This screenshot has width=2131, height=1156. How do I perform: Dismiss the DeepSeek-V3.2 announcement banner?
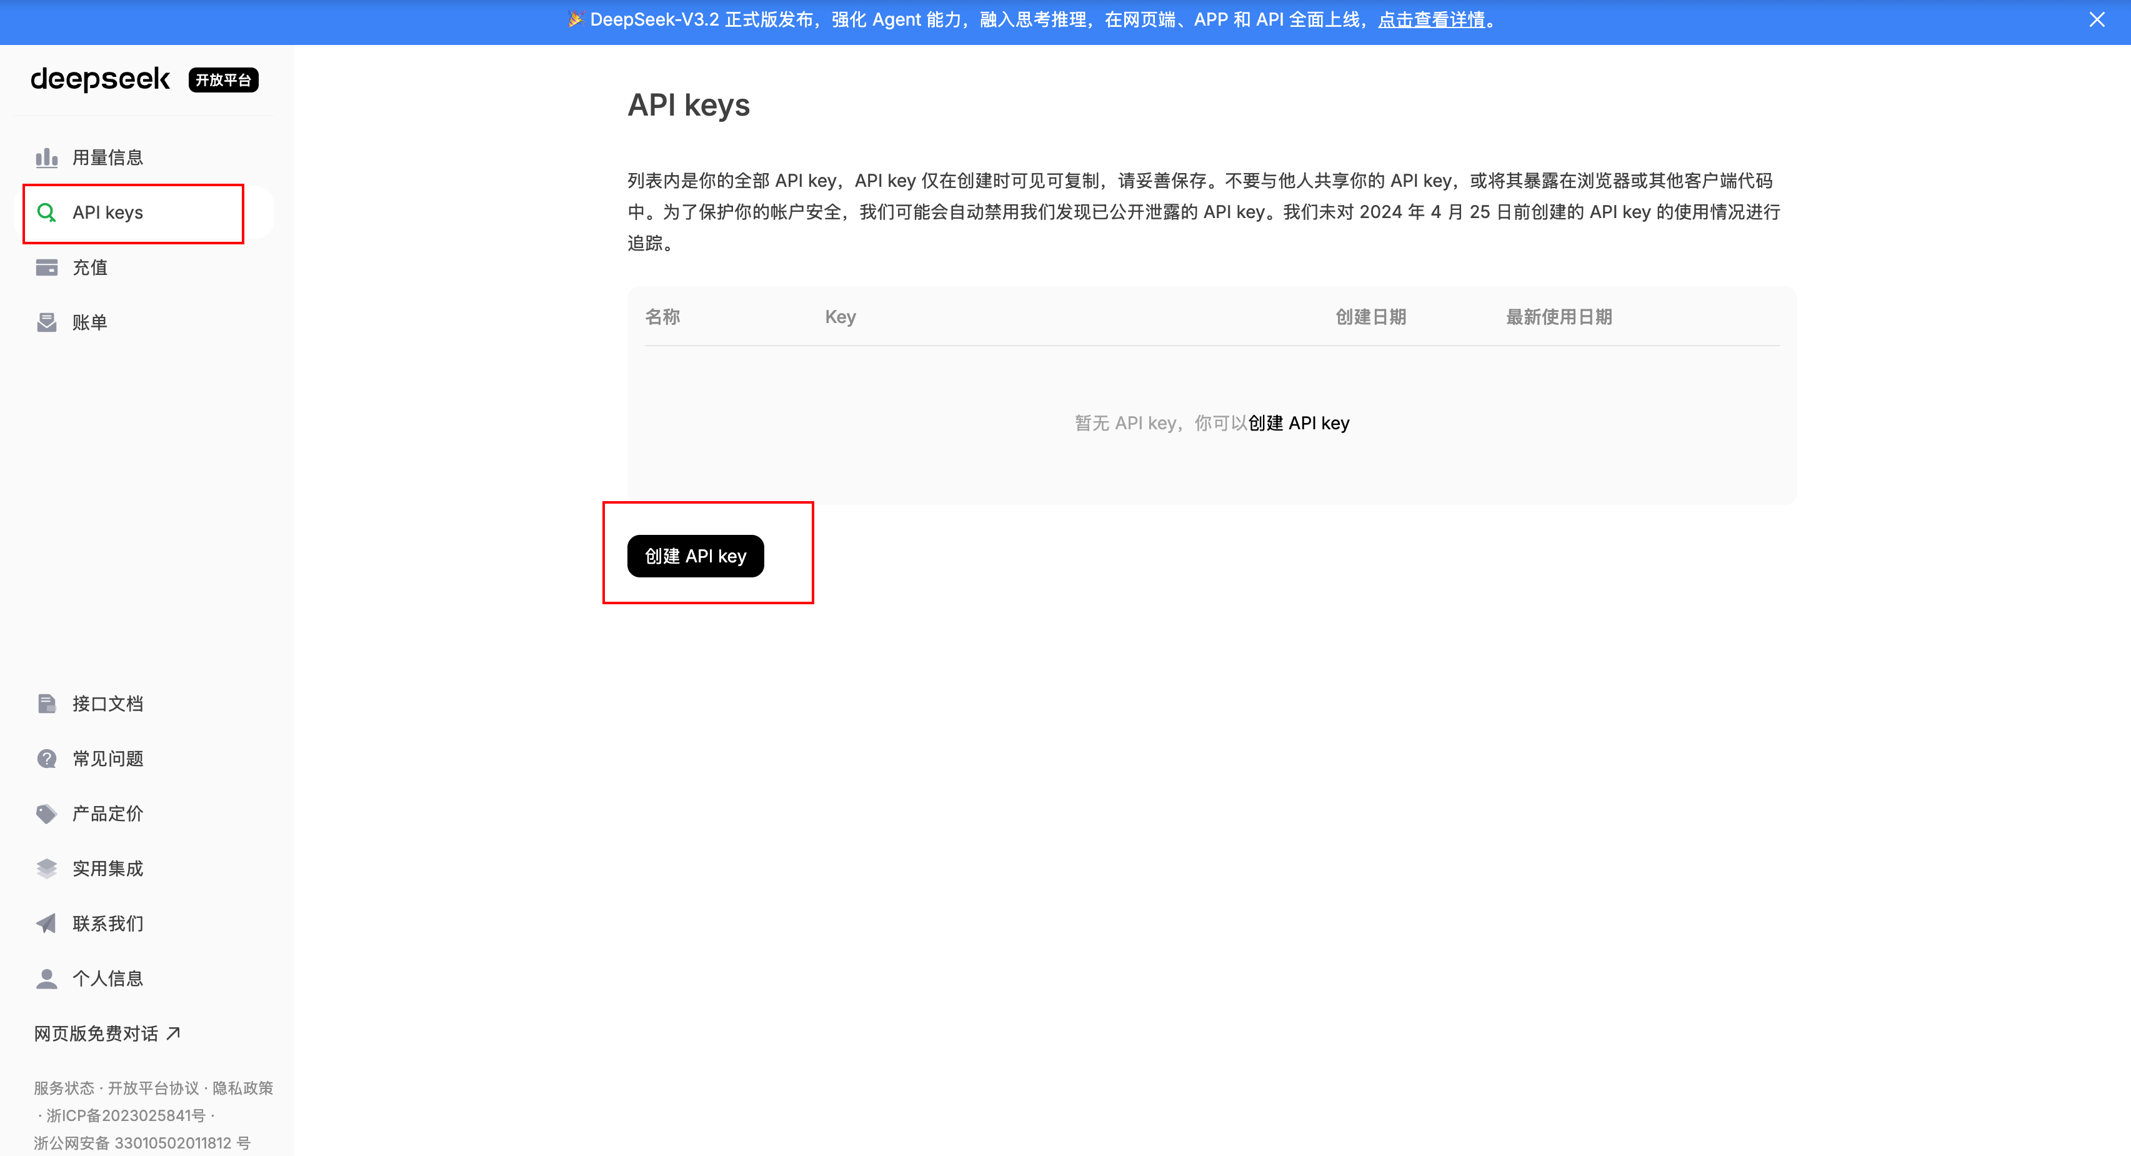[x=2096, y=20]
